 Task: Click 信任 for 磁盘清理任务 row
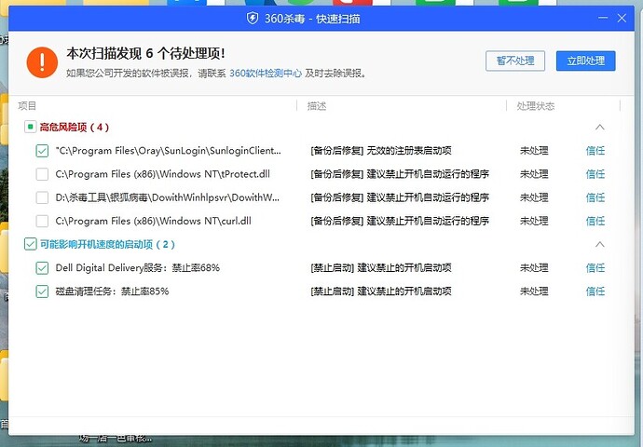click(x=595, y=291)
